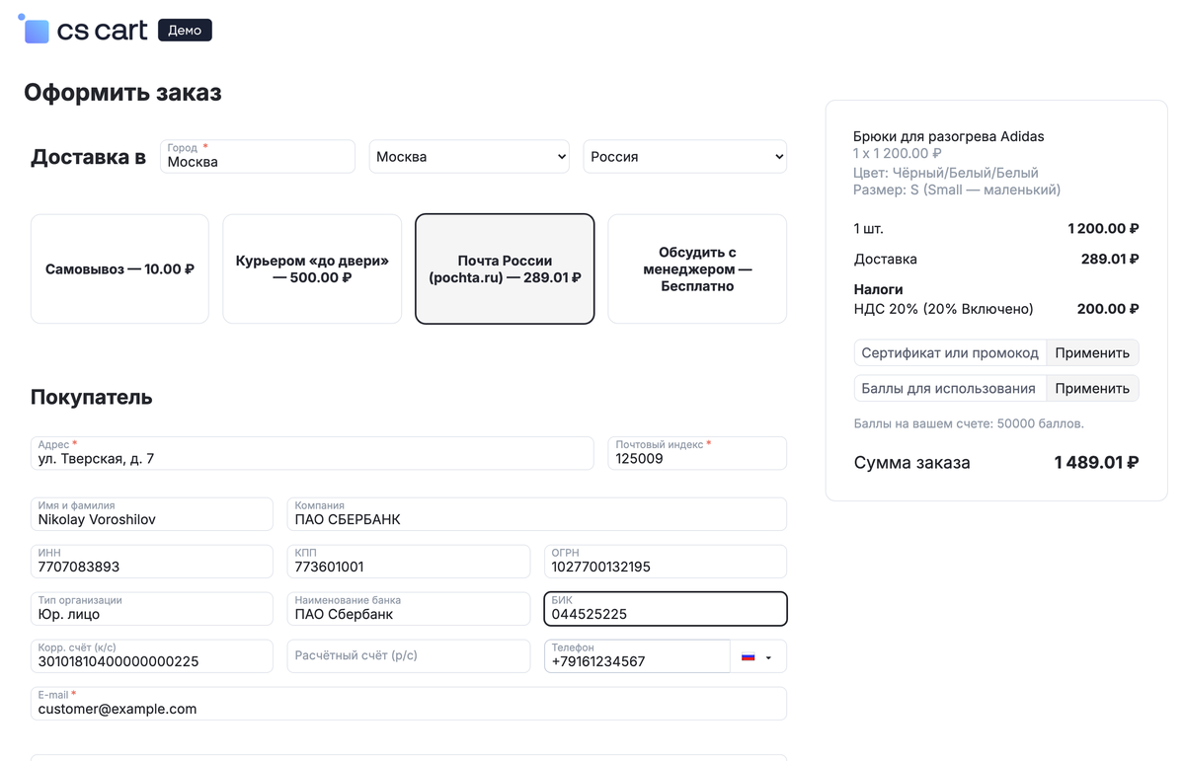1185x761 pixels.
Task: Edit the Телефон number field
Action: (x=637, y=656)
